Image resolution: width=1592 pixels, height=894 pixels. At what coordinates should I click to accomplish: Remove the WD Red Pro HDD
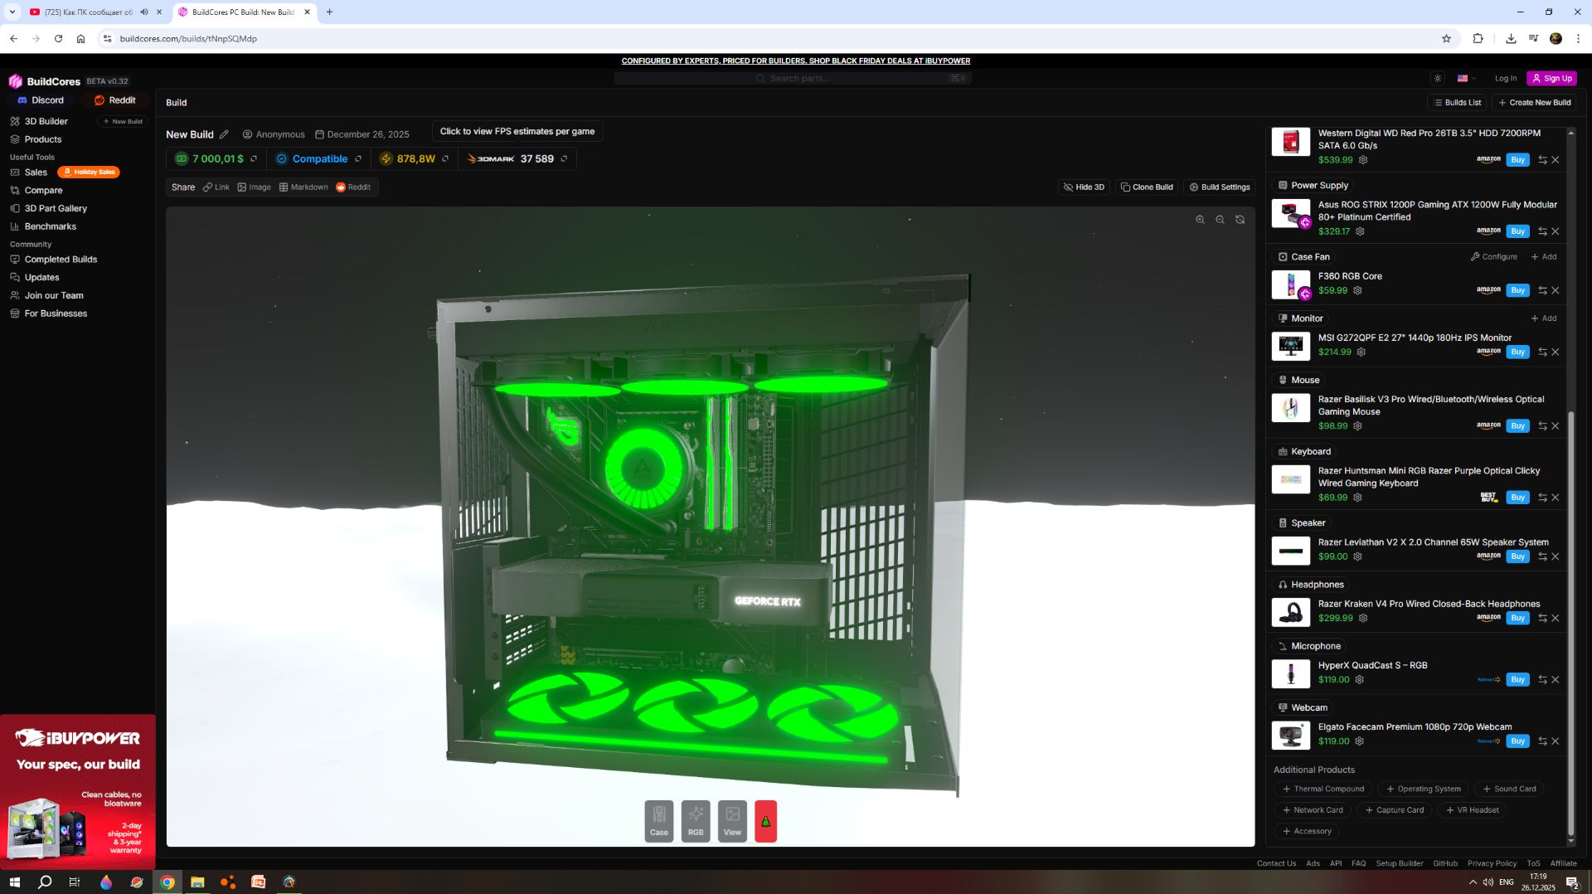1556,160
